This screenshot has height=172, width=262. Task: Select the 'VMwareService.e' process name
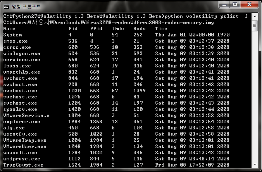(x=26, y=115)
